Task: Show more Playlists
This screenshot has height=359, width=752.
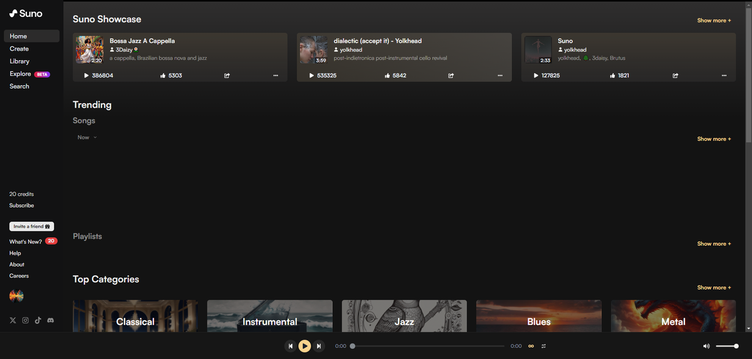Action: (x=714, y=244)
